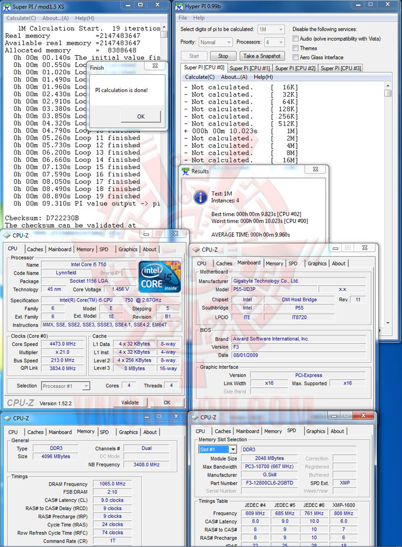This screenshot has height=547, width=402.
Task: Click the Intel Core i5 logo
Action: (160, 277)
